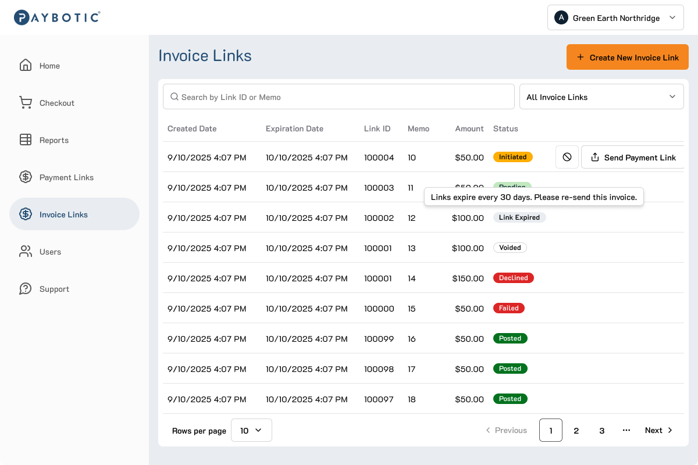Image resolution: width=698 pixels, height=465 pixels.
Task: Click the Paybotic logo
Action: click(x=57, y=17)
